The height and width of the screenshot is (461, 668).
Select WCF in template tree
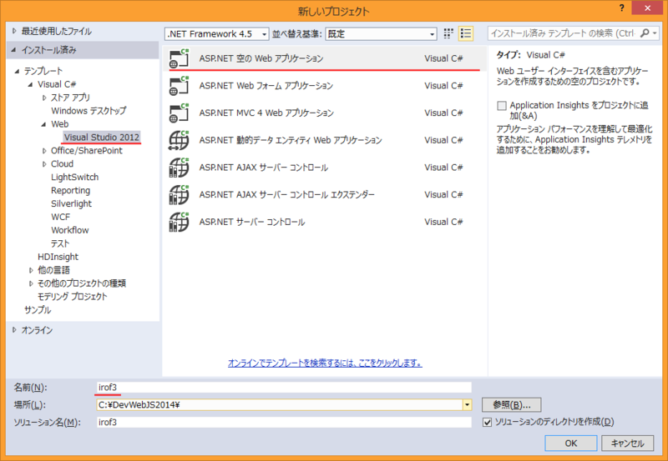pyautogui.click(x=60, y=217)
